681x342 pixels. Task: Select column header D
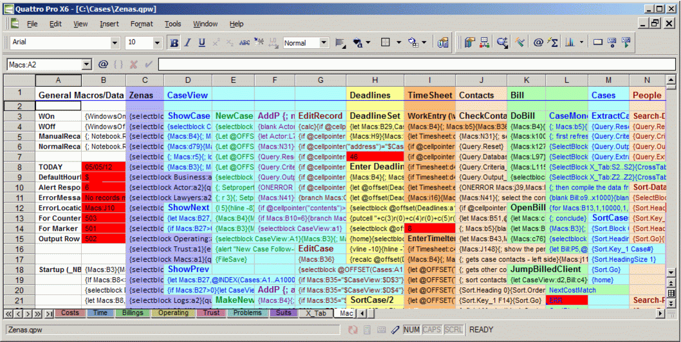point(187,80)
